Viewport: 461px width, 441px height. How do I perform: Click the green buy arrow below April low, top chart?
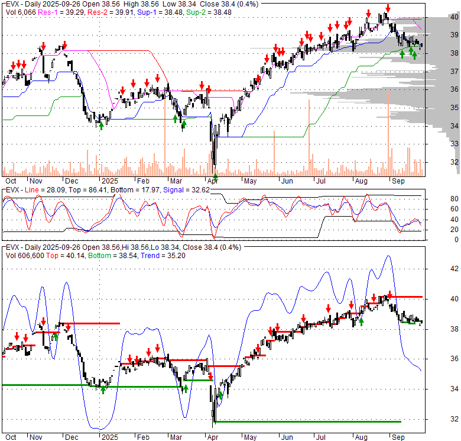tap(215, 178)
